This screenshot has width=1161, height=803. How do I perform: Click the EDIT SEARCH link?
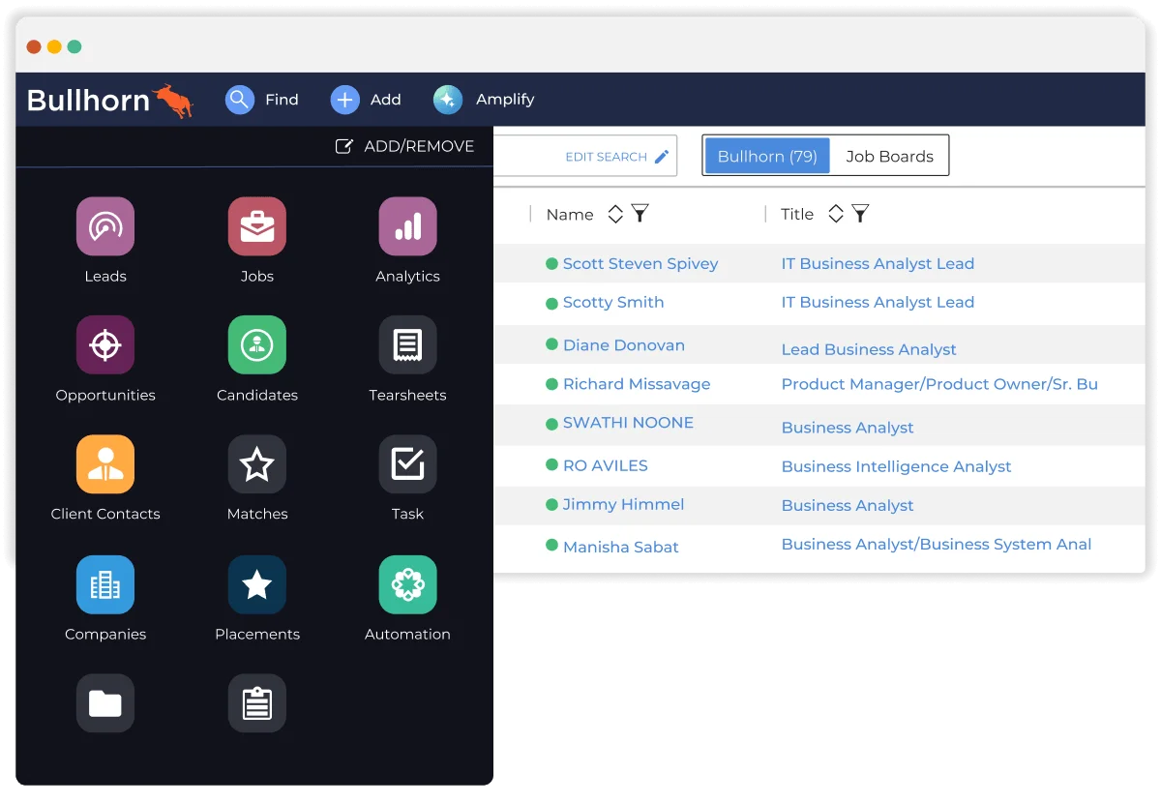coord(607,157)
